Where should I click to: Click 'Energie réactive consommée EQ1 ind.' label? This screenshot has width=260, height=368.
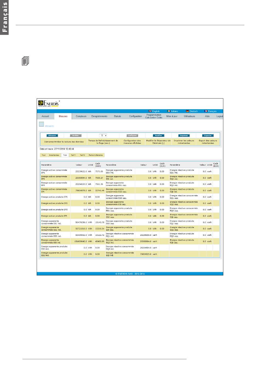click(x=120, y=235)
